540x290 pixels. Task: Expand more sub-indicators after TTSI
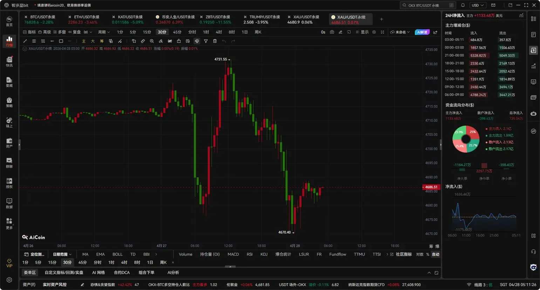[387, 254]
